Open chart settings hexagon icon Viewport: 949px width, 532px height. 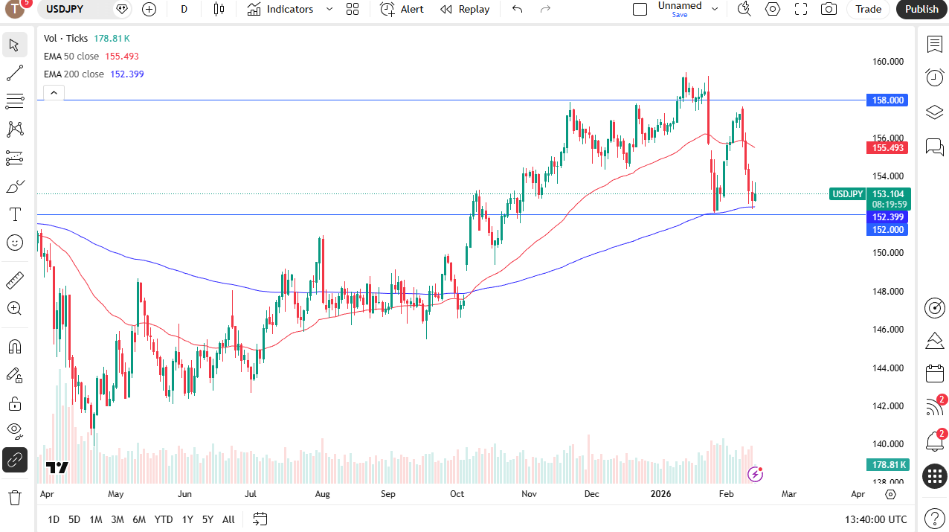point(773,9)
